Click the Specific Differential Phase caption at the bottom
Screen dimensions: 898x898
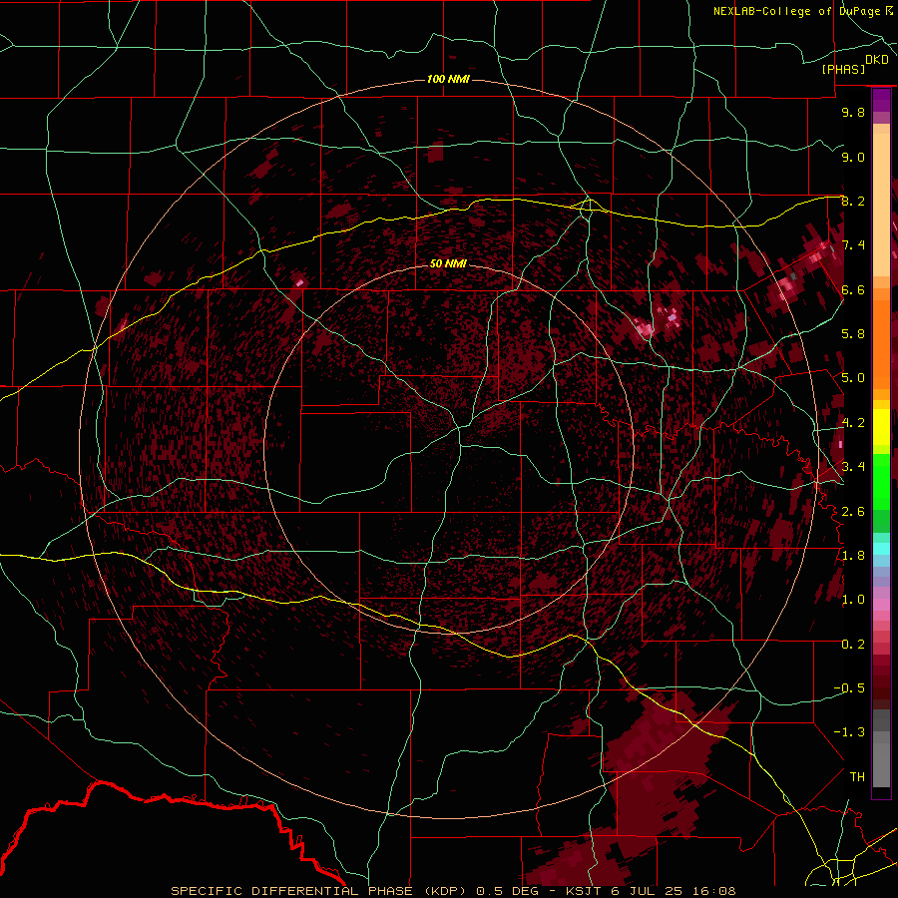click(454, 891)
